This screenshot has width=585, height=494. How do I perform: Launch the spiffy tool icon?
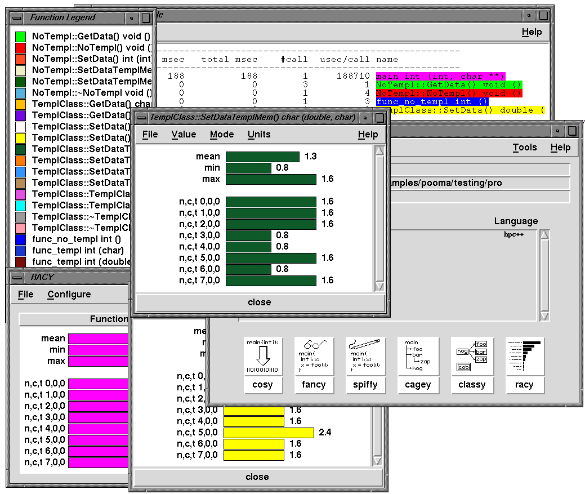point(365,357)
